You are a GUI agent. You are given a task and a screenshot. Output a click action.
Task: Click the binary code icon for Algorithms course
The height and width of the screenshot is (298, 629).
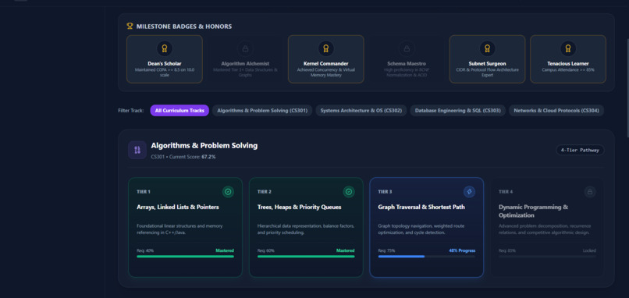[x=137, y=150]
